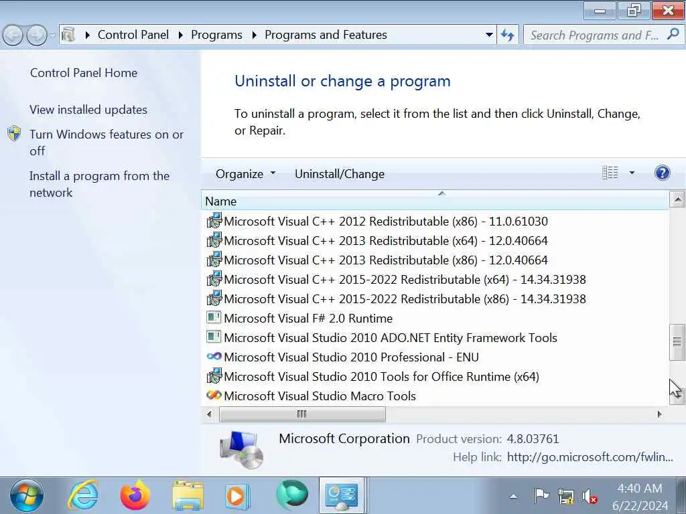Click the change view icon
The height and width of the screenshot is (514, 686).
610,173
